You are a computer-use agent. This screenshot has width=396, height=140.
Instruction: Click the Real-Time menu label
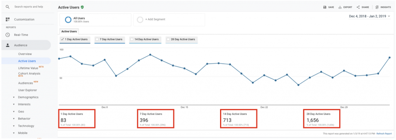coord(21,35)
